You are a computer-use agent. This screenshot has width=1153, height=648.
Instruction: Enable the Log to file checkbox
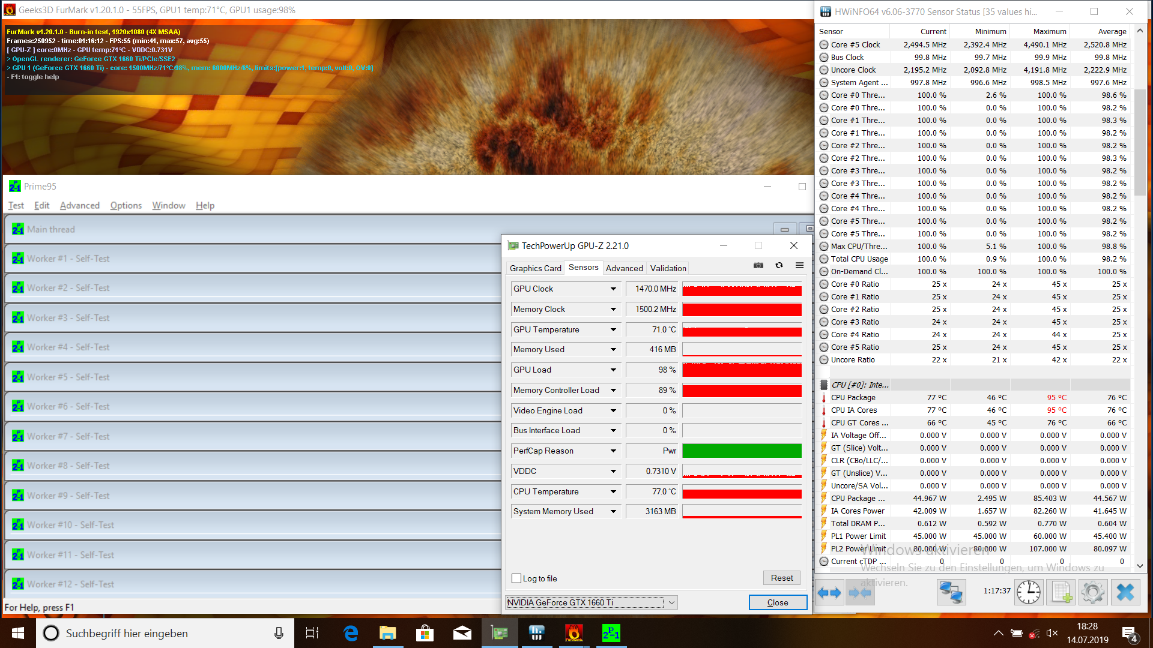(x=516, y=578)
